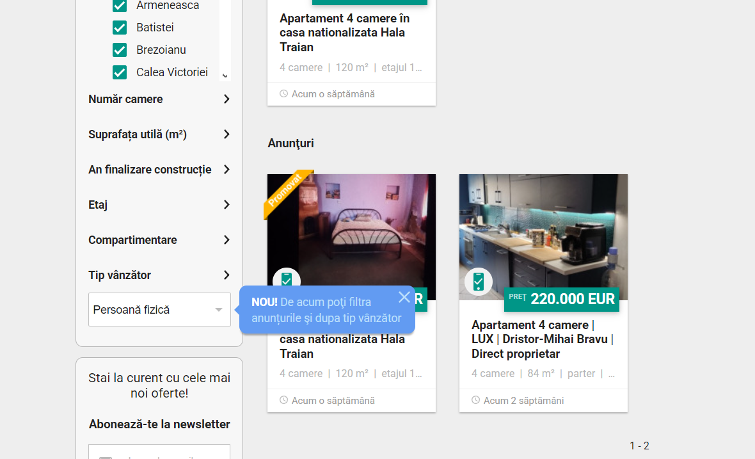Click phone-verified icon on the bedroom listing
This screenshot has width=755, height=459.
(x=287, y=278)
